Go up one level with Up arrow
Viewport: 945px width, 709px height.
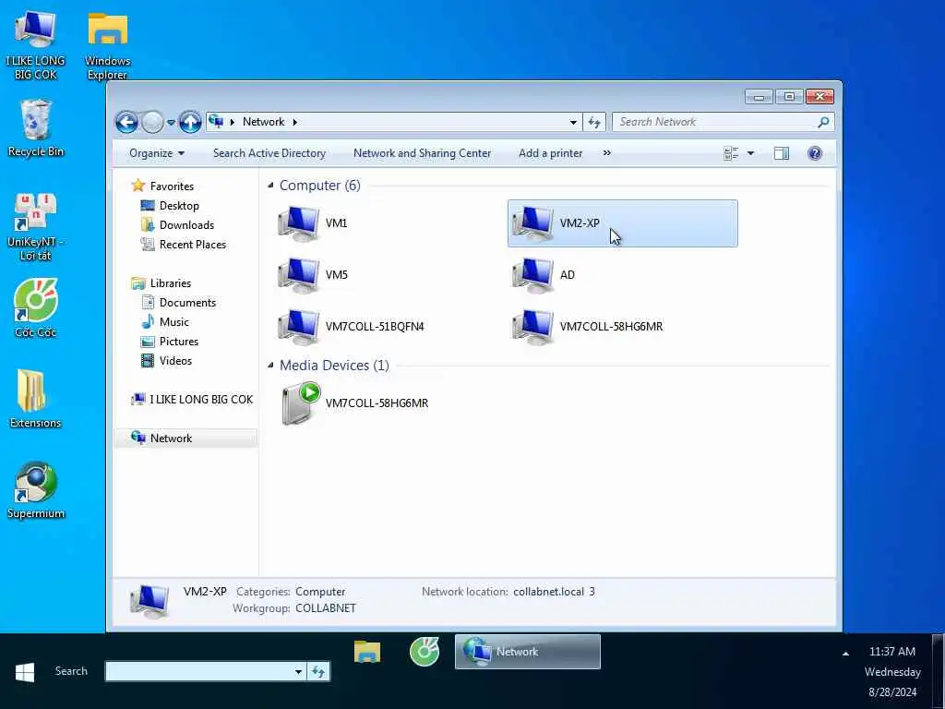tap(190, 123)
